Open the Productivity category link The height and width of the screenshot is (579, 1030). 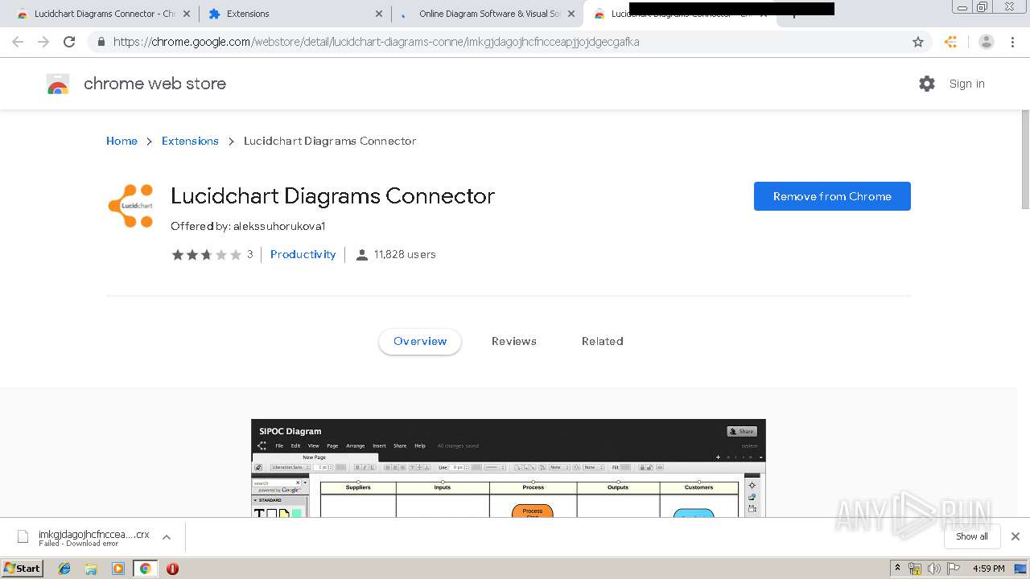tap(303, 254)
